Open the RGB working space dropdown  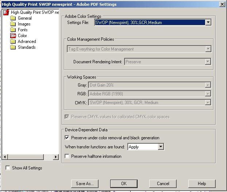tap(150, 94)
